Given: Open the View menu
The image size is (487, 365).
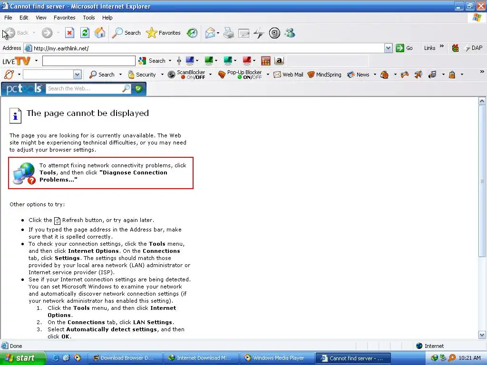Looking at the screenshot, I should [x=41, y=18].
